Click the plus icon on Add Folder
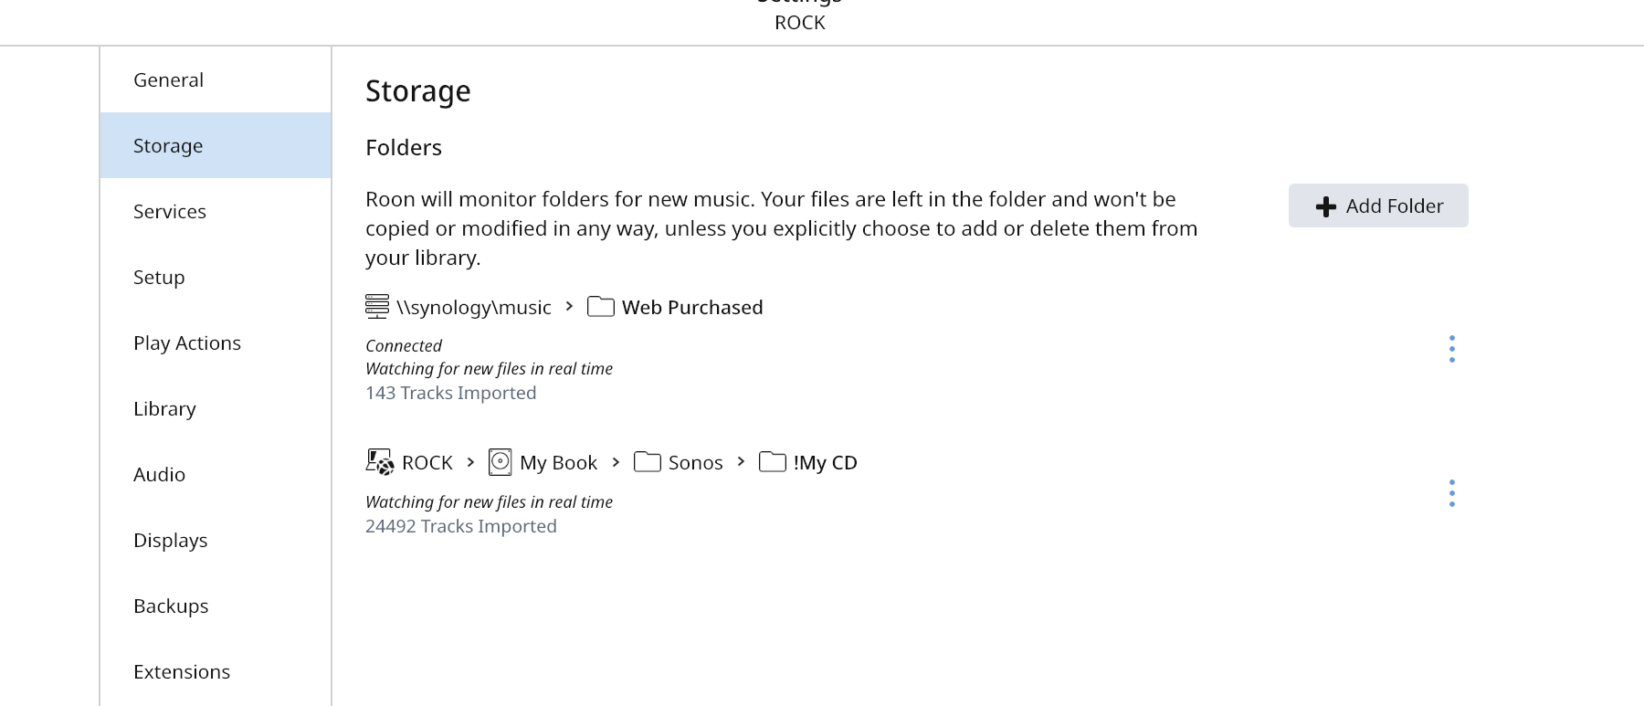1644x706 pixels. coord(1326,206)
